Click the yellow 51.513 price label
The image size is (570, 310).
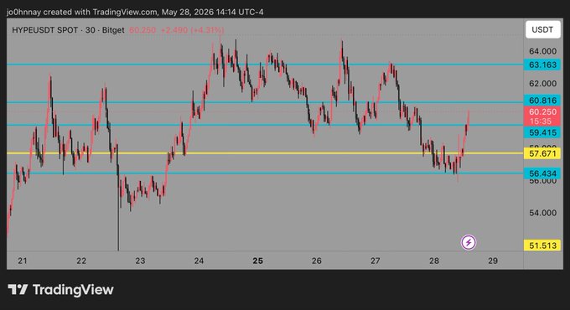coord(542,245)
